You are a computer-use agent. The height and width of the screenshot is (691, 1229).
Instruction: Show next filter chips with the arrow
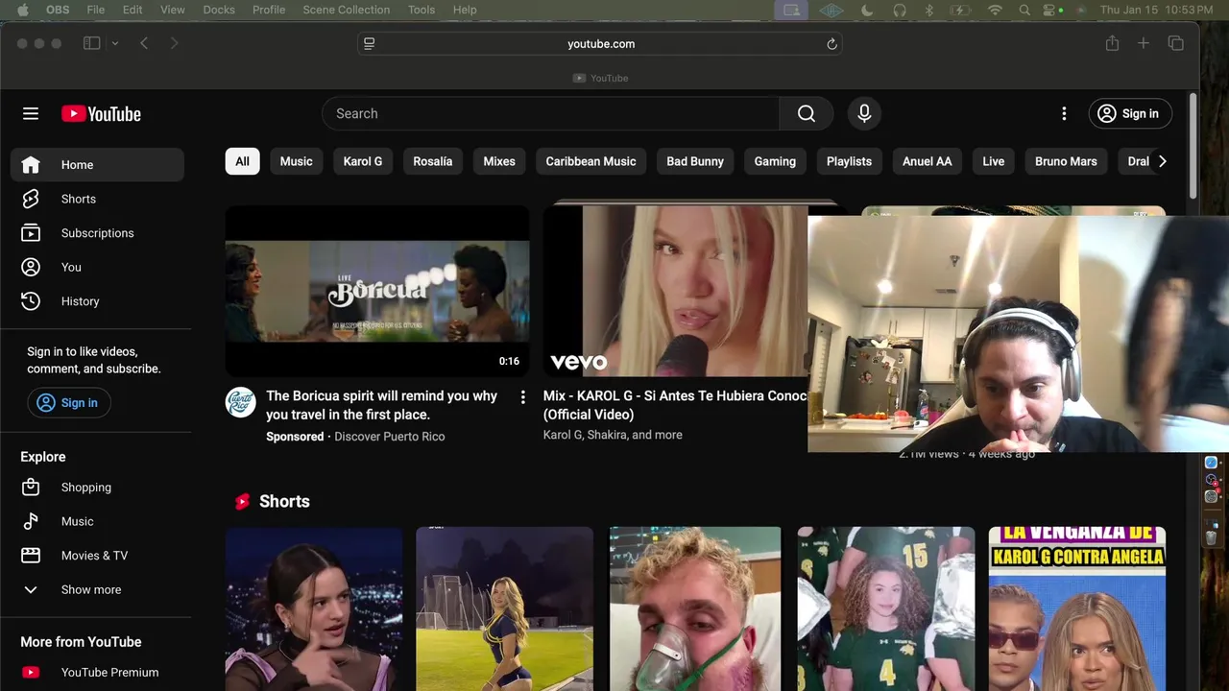tap(1162, 161)
